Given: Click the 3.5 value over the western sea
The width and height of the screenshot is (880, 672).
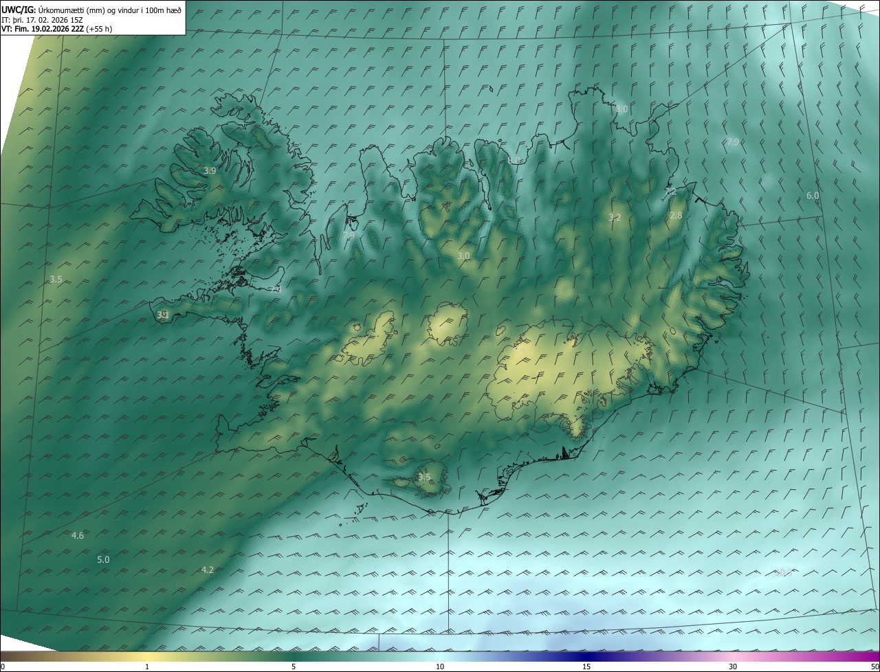Looking at the screenshot, I should pyautogui.click(x=56, y=280).
